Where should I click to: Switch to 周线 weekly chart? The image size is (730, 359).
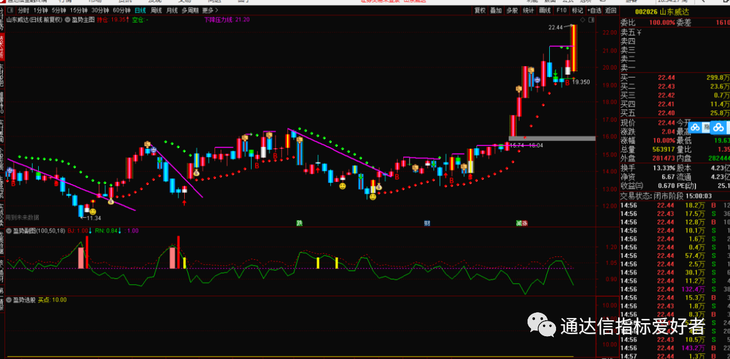point(156,10)
